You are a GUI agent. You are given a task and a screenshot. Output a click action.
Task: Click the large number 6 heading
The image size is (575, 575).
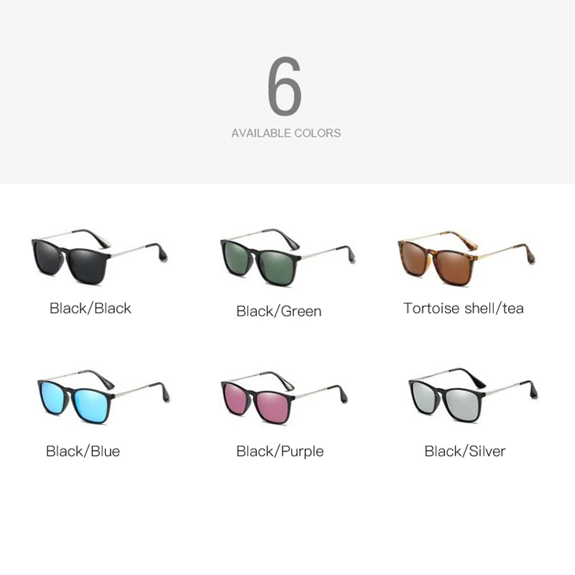[x=285, y=86]
